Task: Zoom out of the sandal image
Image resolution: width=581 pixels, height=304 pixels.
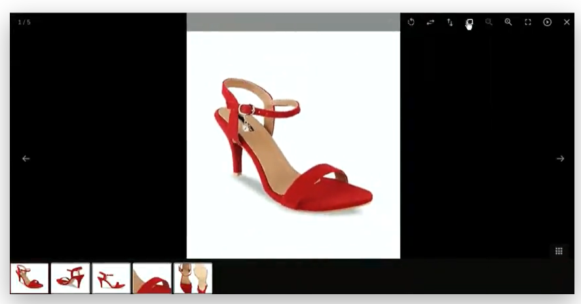Action: pyautogui.click(x=489, y=22)
